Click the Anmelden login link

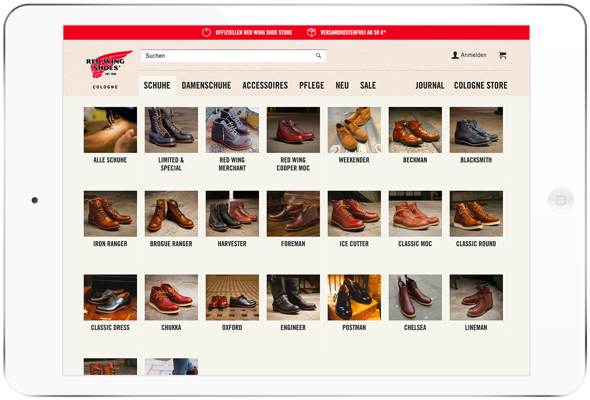pyautogui.click(x=473, y=55)
